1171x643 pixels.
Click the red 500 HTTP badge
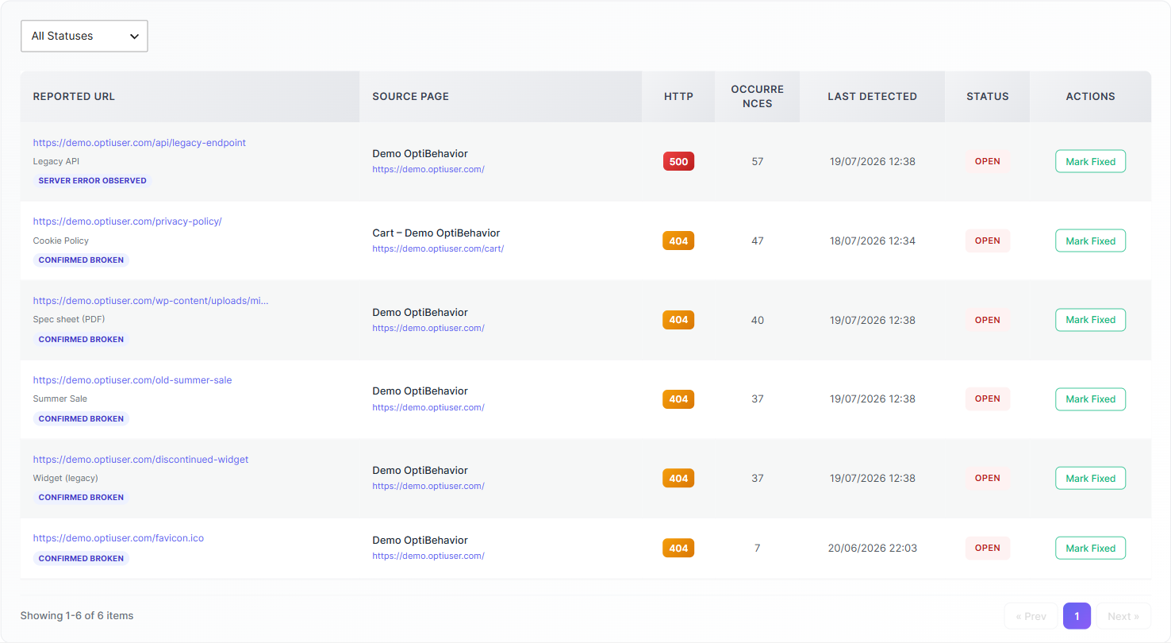pos(678,161)
